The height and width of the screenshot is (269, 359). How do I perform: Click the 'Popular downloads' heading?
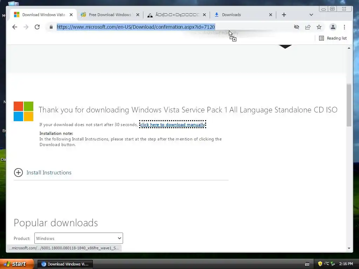pyautogui.click(x=56, y=222)
